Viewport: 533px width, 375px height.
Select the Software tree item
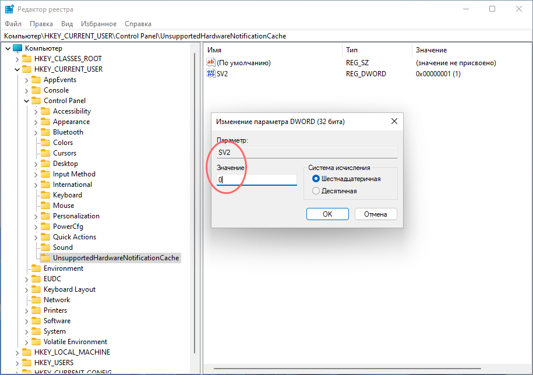point(57,321)
